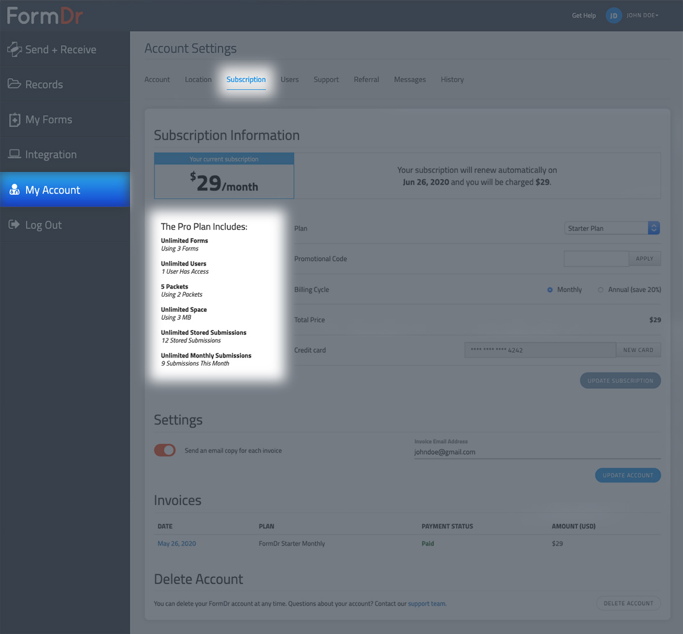This screenshot has height=634, width=683.
Task: Click the UPDATE ACCOUNT button
Action: 627,475
